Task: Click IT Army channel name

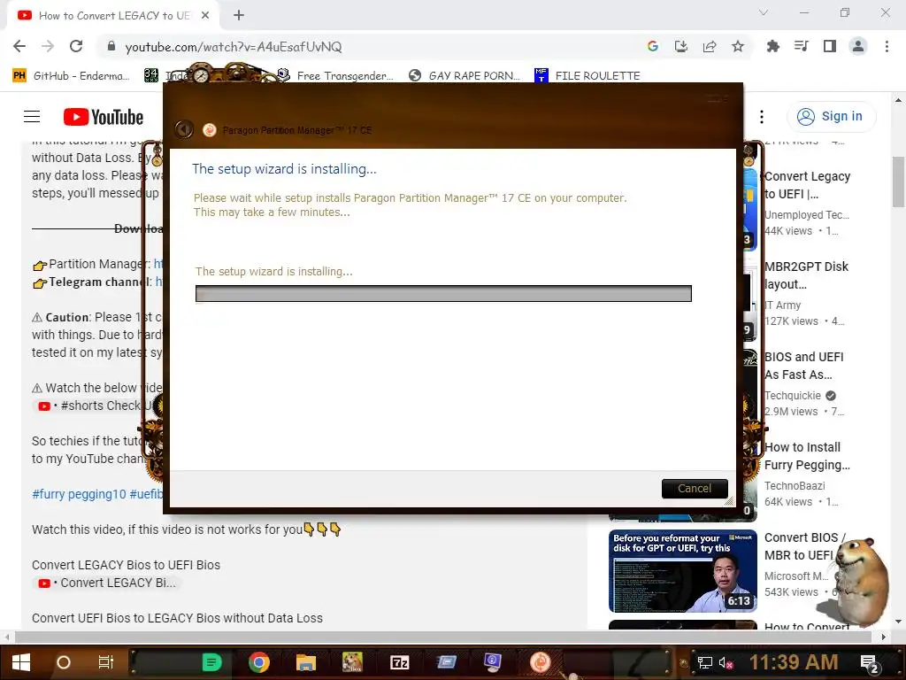Action: click(x=782, y=305)
